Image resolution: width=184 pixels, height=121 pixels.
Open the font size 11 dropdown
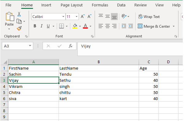coord(76,17)
